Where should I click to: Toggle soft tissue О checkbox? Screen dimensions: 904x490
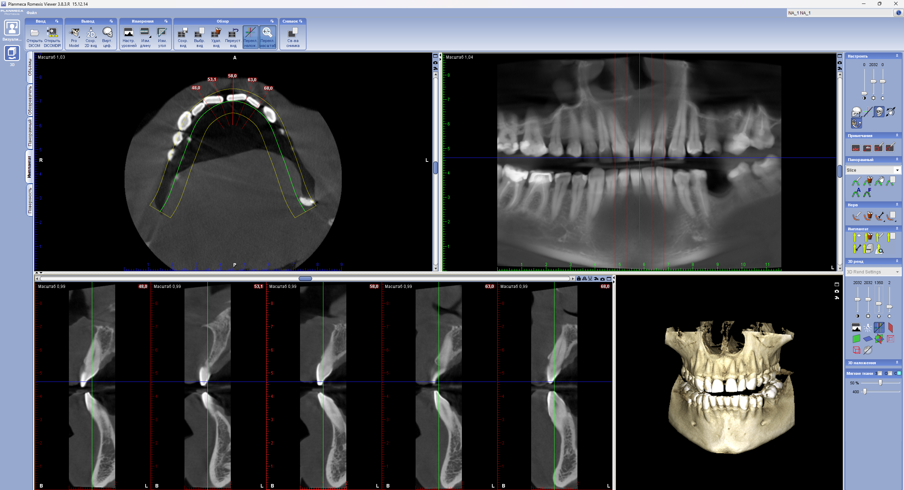[890, 373]
